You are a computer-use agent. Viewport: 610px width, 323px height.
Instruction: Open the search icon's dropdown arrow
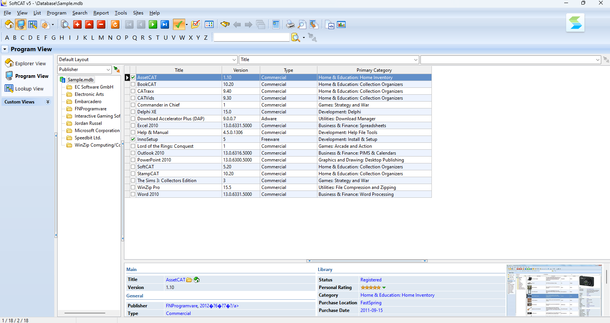[304, 37]
